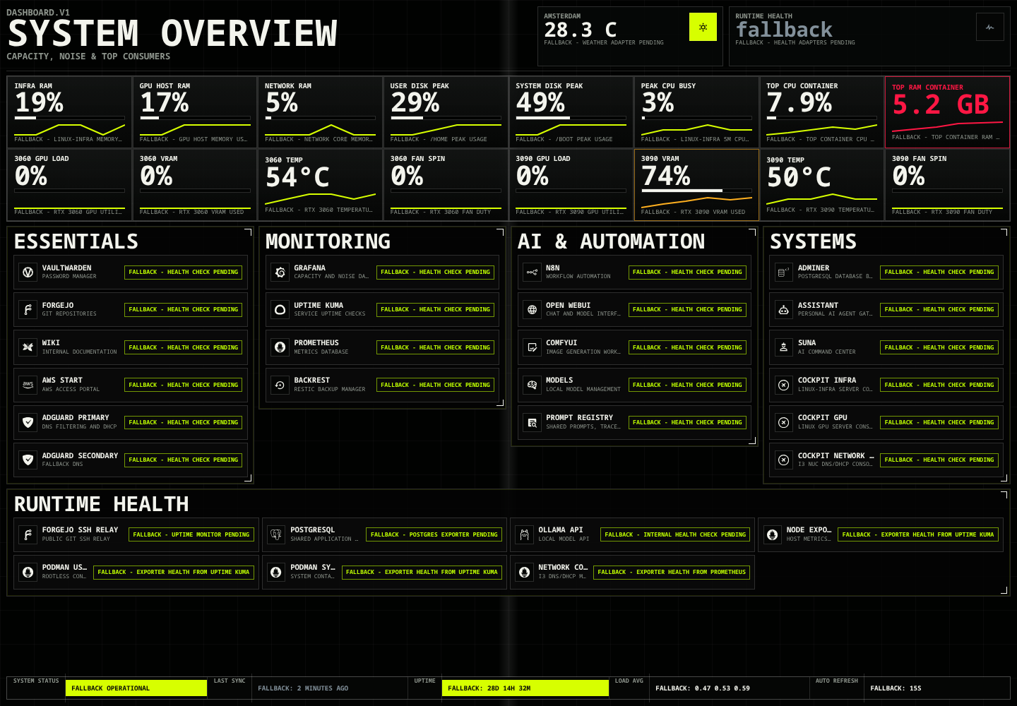Screen dimensions: 1017x706
Task: Click the Fallback Operational system status
Action: tap(136, 688)
